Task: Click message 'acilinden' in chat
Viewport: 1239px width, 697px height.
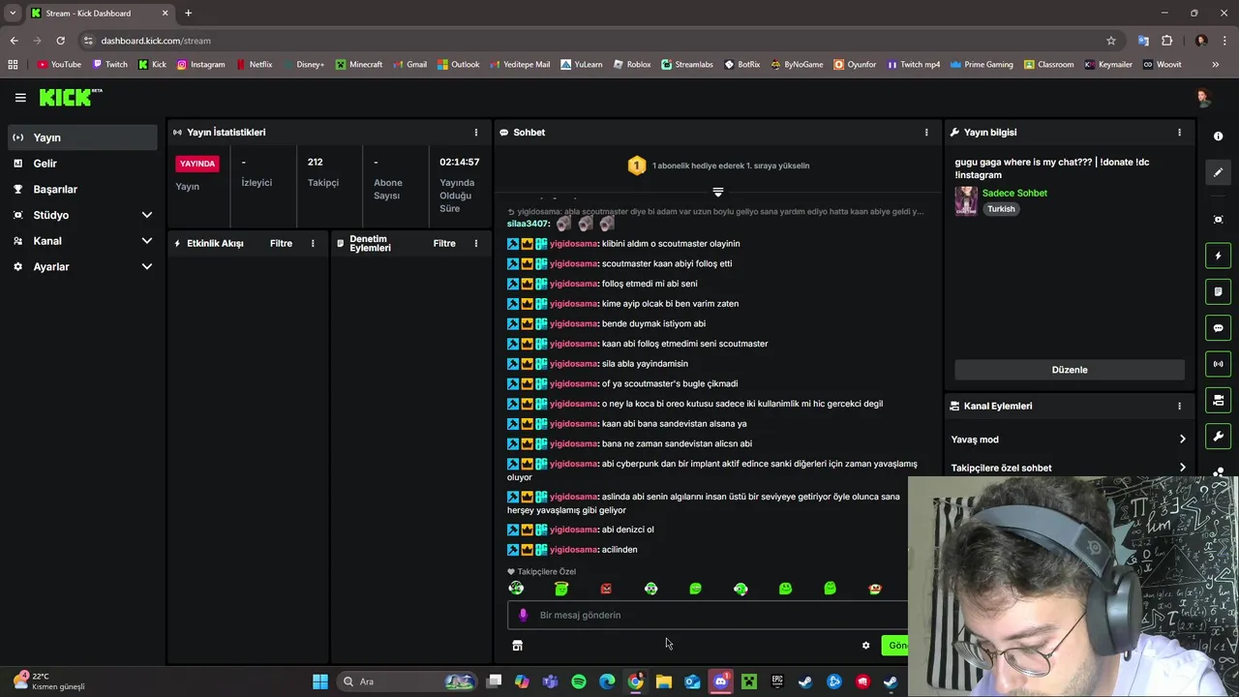Action: pos(619,550)
